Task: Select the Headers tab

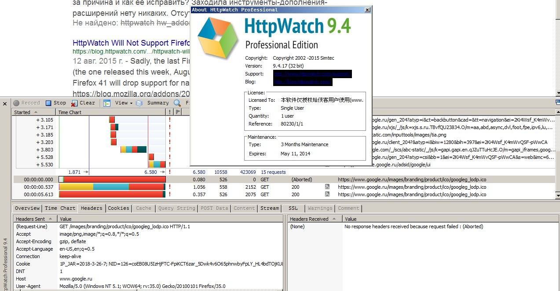Action: (92, 208)
